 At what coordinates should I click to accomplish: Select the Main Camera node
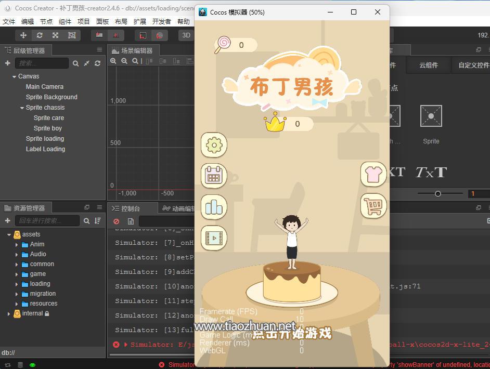click(45, 87)
